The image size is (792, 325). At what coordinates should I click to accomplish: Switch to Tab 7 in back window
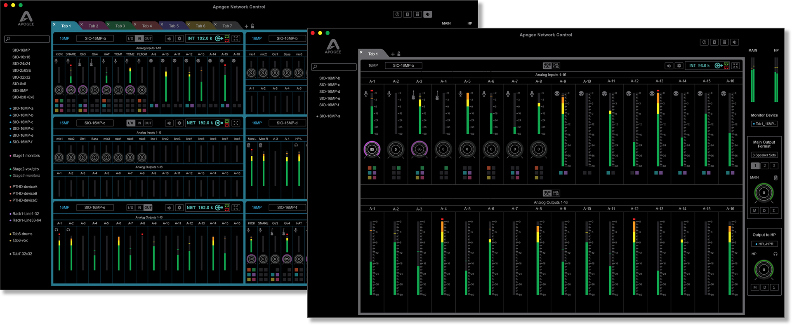(x=227, y=26)
